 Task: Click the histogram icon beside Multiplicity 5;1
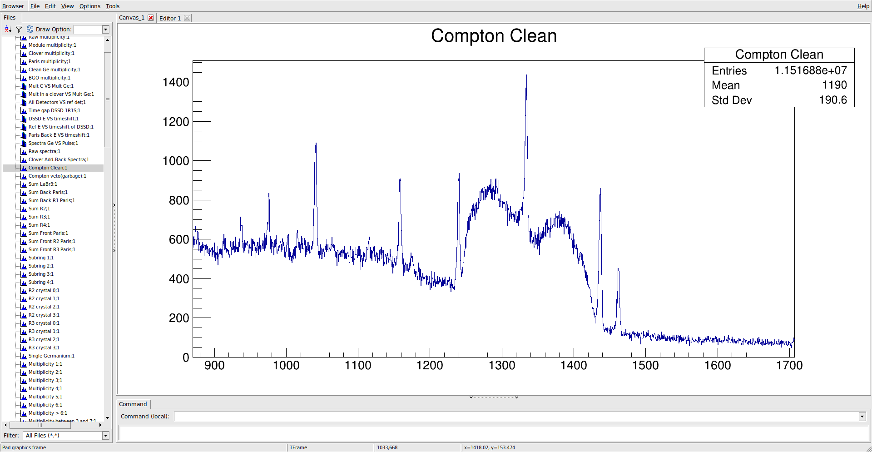(24, 397)
